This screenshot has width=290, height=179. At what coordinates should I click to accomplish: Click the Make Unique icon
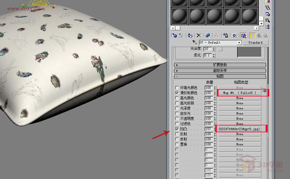tap(217, 35)
